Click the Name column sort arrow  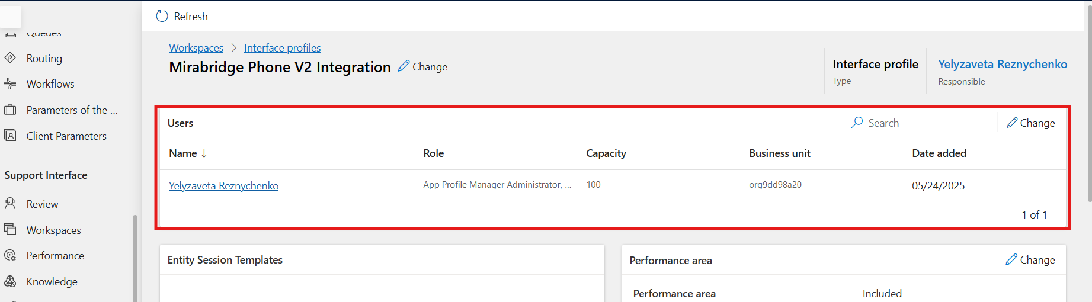tap(204, 153)
